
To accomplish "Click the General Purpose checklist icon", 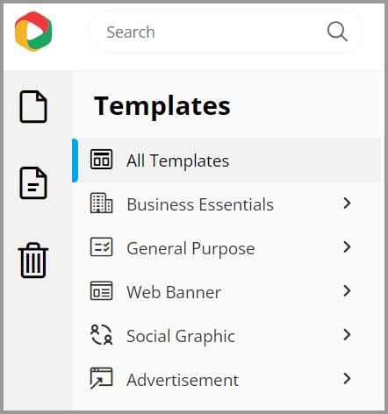I will point(101,246).
